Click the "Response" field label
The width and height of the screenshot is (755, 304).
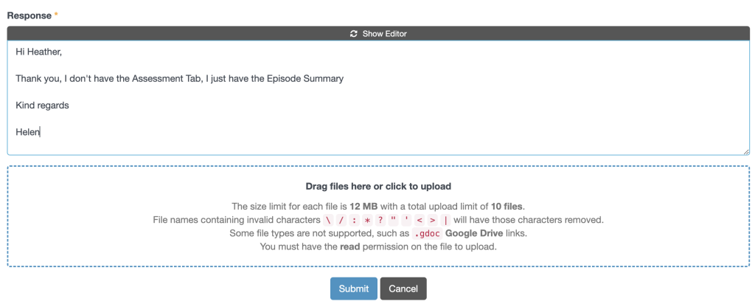[x=29, y=15]
